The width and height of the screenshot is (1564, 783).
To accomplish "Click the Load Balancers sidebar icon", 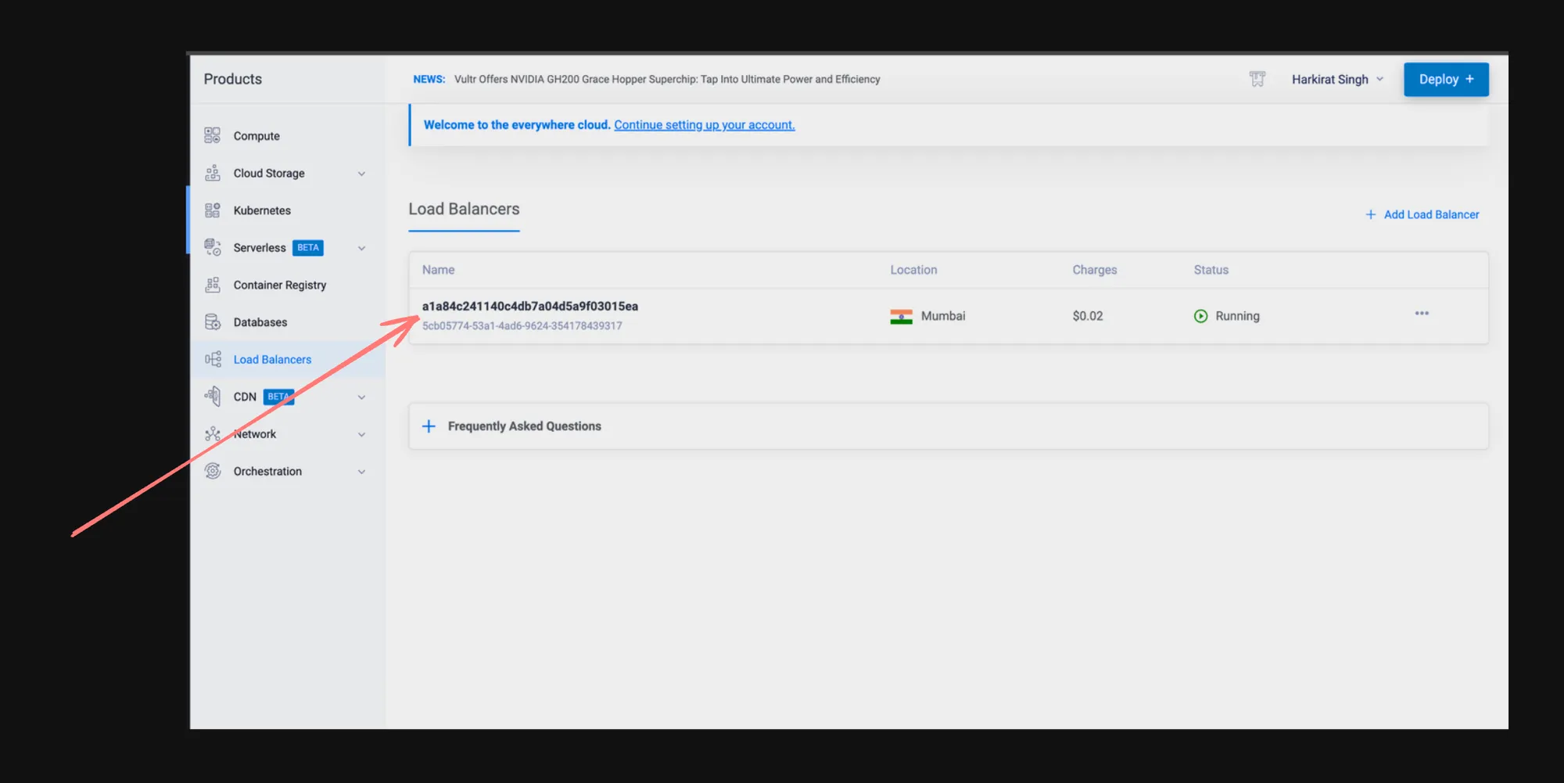I will [x=212, y=359].
